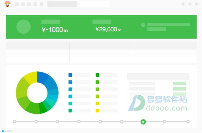The image size is (202, 133).
Task: Click the ¥29,000.00 amount
Action: [108, 30]
